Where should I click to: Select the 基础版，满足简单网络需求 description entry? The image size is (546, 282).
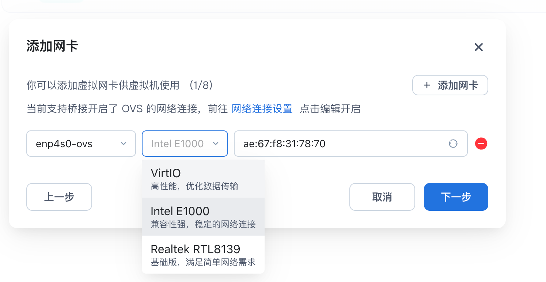point(203,262)
